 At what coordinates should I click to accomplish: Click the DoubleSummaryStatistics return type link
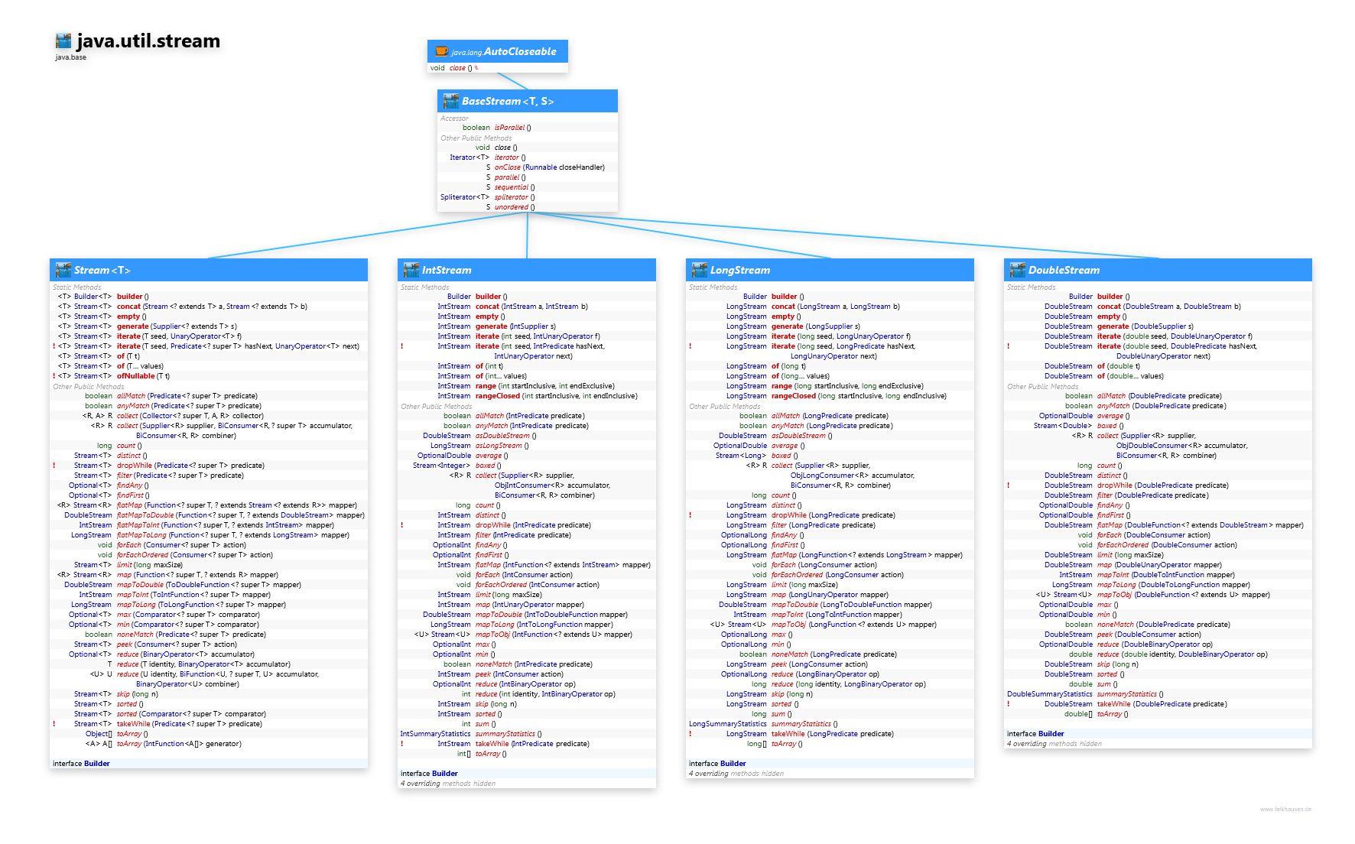(1049, 694)
